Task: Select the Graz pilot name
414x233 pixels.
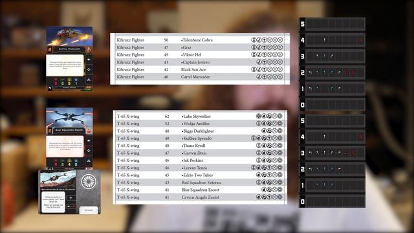Action: tap(186, 47)
